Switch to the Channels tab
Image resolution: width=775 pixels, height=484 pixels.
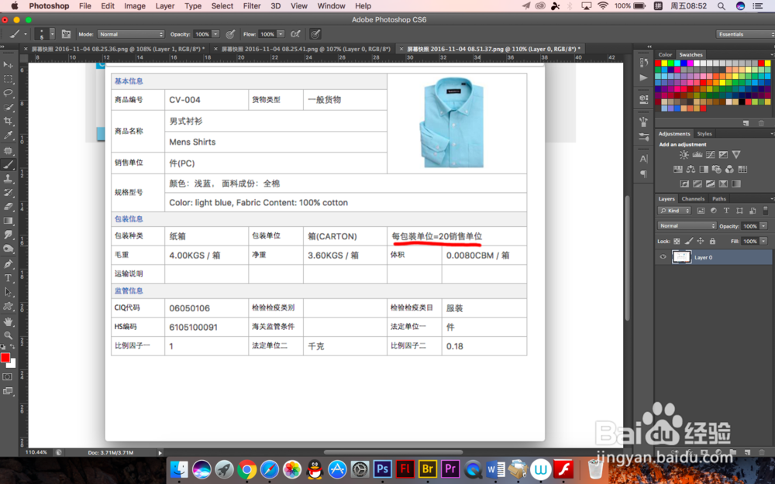click(692, 198)
